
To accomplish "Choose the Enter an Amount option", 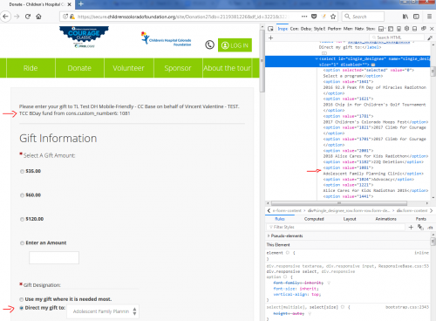I will (22, 243).
